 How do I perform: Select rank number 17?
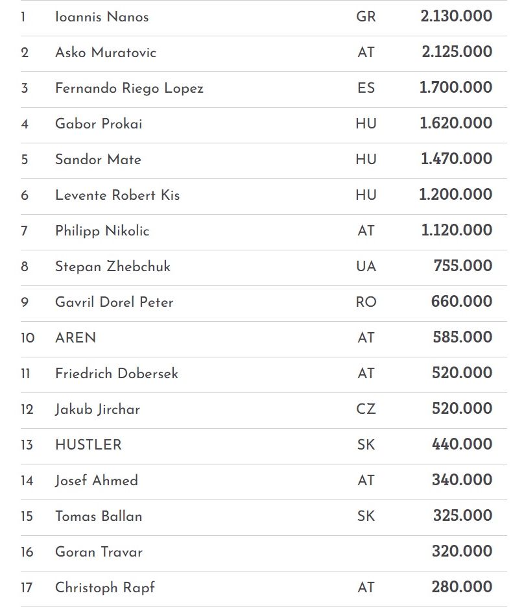pyautogui.click(x=26, y=588)
